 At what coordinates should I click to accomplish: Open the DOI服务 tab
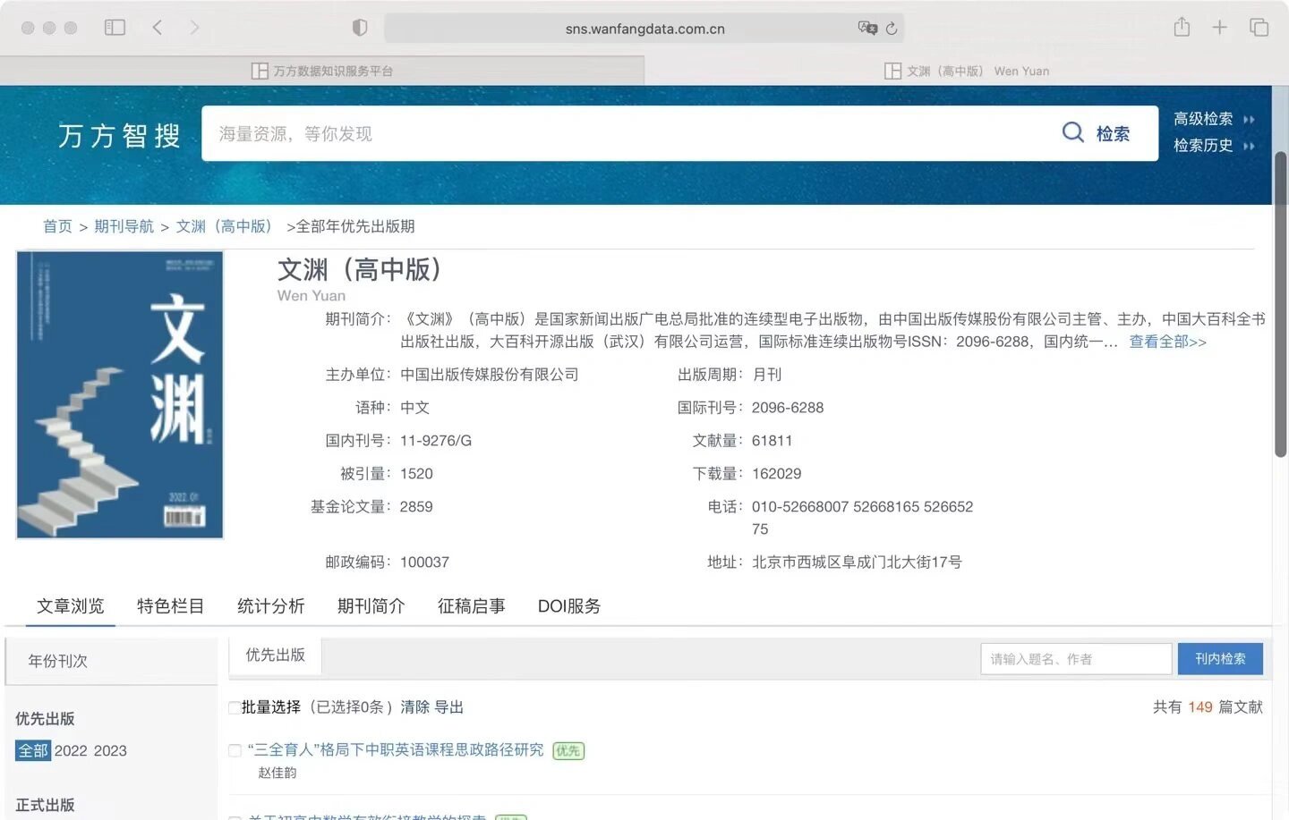569,606
